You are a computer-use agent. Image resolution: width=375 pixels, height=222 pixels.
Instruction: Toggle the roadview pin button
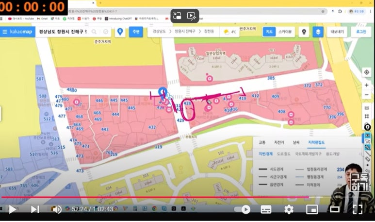pos(304,32)
